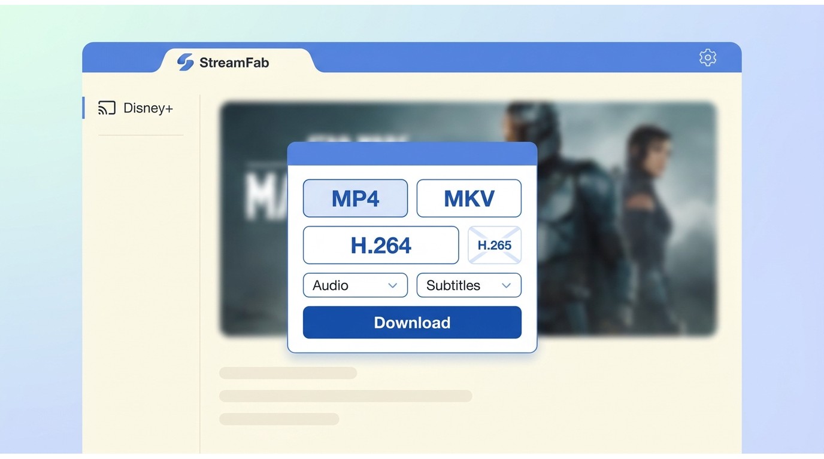The image size is (824, 459).
Task: Open Disney+ in the sidebar
Action: 136,108
